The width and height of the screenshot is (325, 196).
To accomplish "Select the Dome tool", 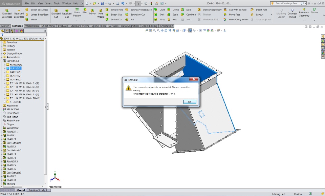I will tap(173, 9).
